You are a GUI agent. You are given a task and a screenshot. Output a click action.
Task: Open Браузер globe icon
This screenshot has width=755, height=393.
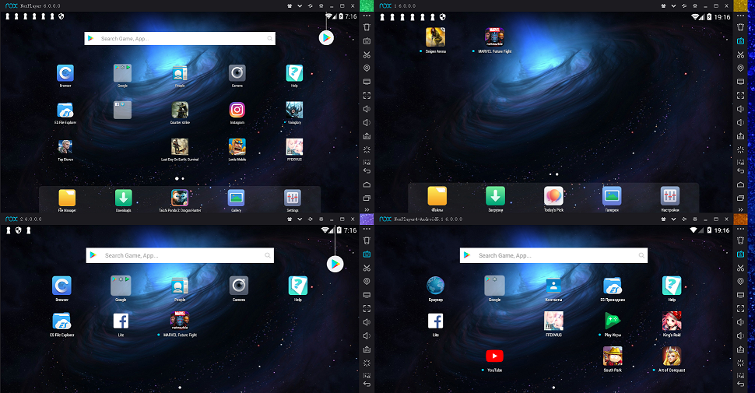point(435,286)
